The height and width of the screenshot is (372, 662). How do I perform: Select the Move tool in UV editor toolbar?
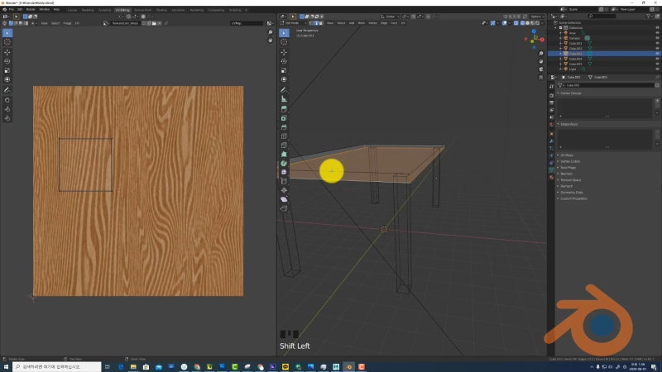tap(7, 52)
